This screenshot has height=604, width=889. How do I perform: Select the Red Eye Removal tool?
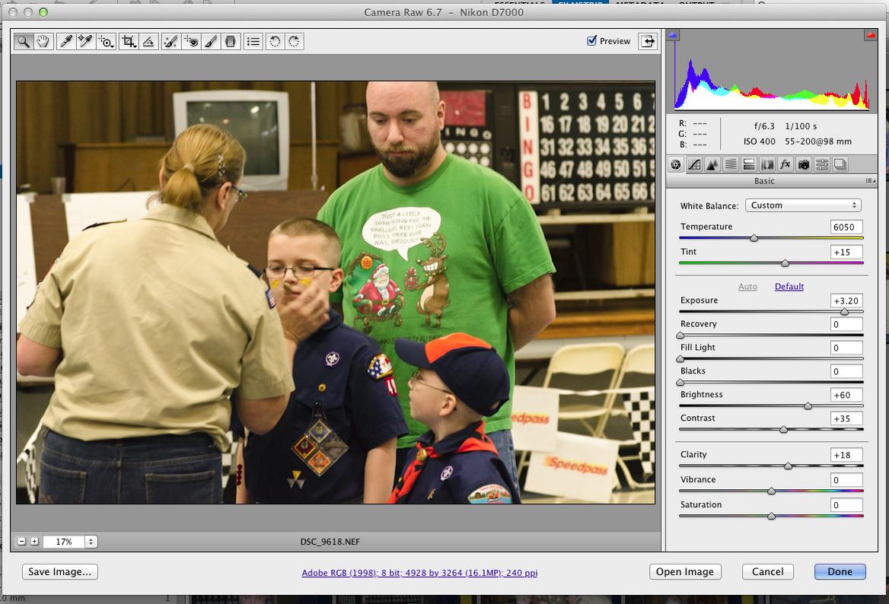(x=191, y=42)
